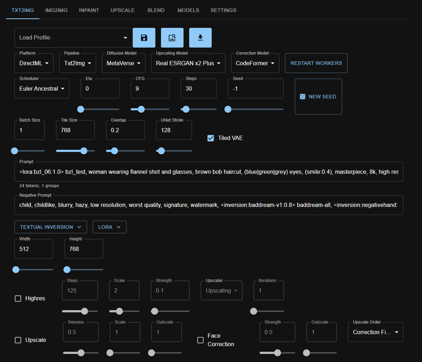Click the Highres Steps field showing 125
Screen dimensions: 422x362
point(80,291)
